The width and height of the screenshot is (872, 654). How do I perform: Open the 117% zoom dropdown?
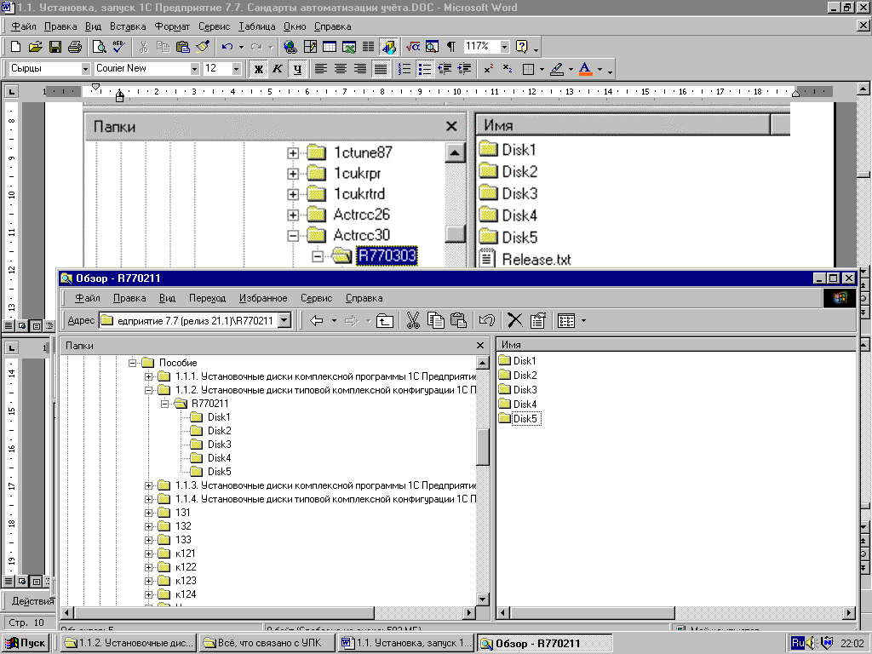coord(504,47)
